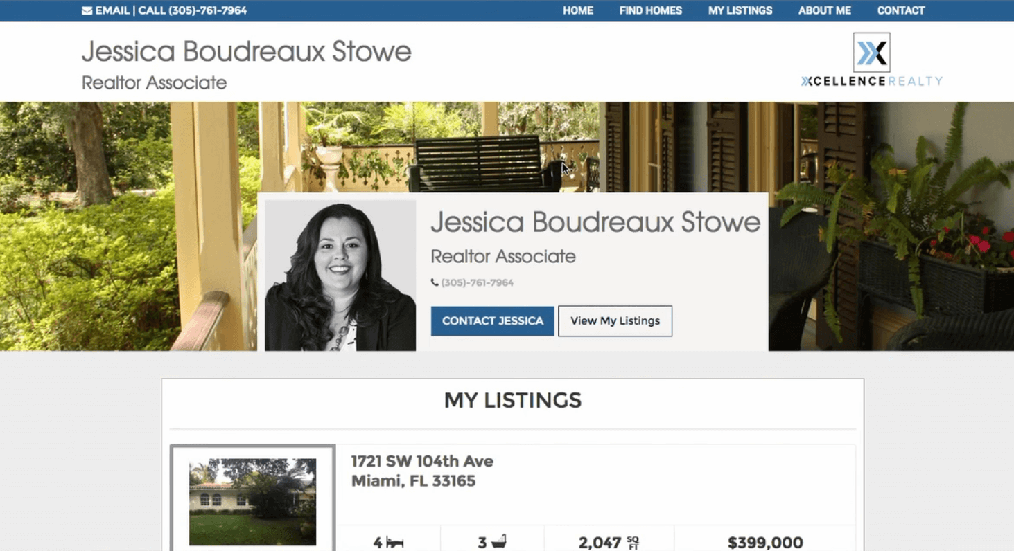
Task: Click the listing house photo thumbnail
Action: [x=253, y=502]
